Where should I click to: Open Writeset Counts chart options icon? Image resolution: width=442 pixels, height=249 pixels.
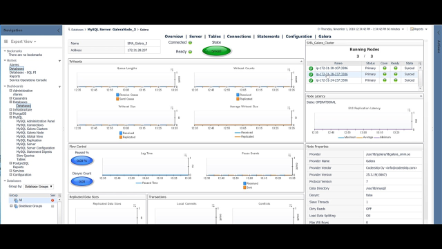point(289,70)
